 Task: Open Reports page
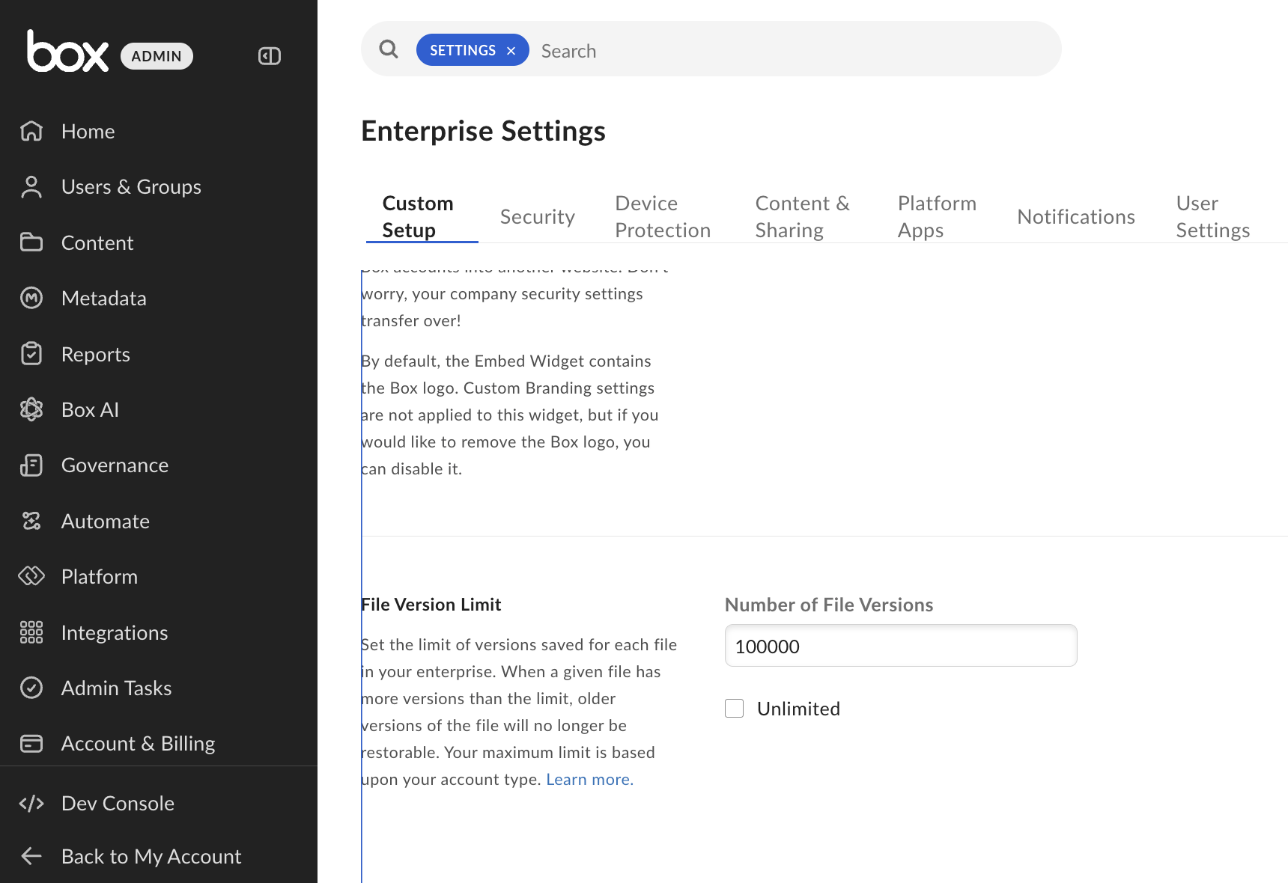[96, 355]
